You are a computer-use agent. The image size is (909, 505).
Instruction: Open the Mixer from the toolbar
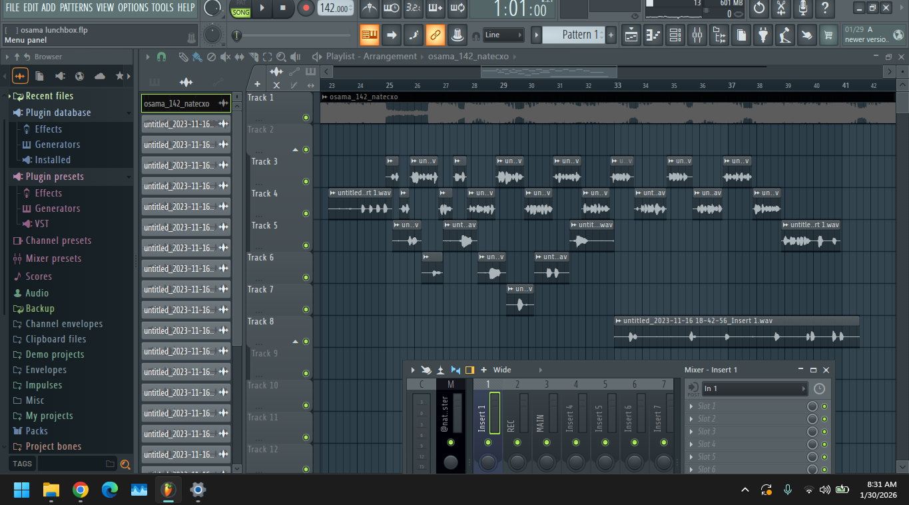tap(697, 35)
